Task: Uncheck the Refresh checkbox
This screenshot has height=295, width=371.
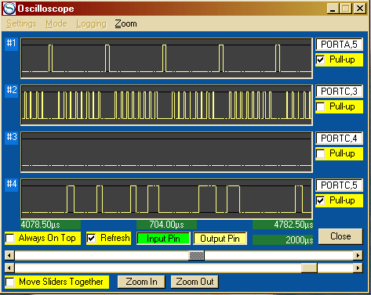Action: tap(92, 238)
